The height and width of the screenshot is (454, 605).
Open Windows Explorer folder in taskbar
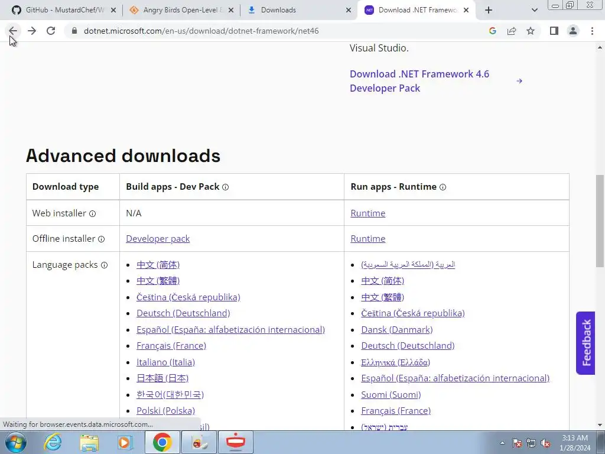[x=89, y=442]
